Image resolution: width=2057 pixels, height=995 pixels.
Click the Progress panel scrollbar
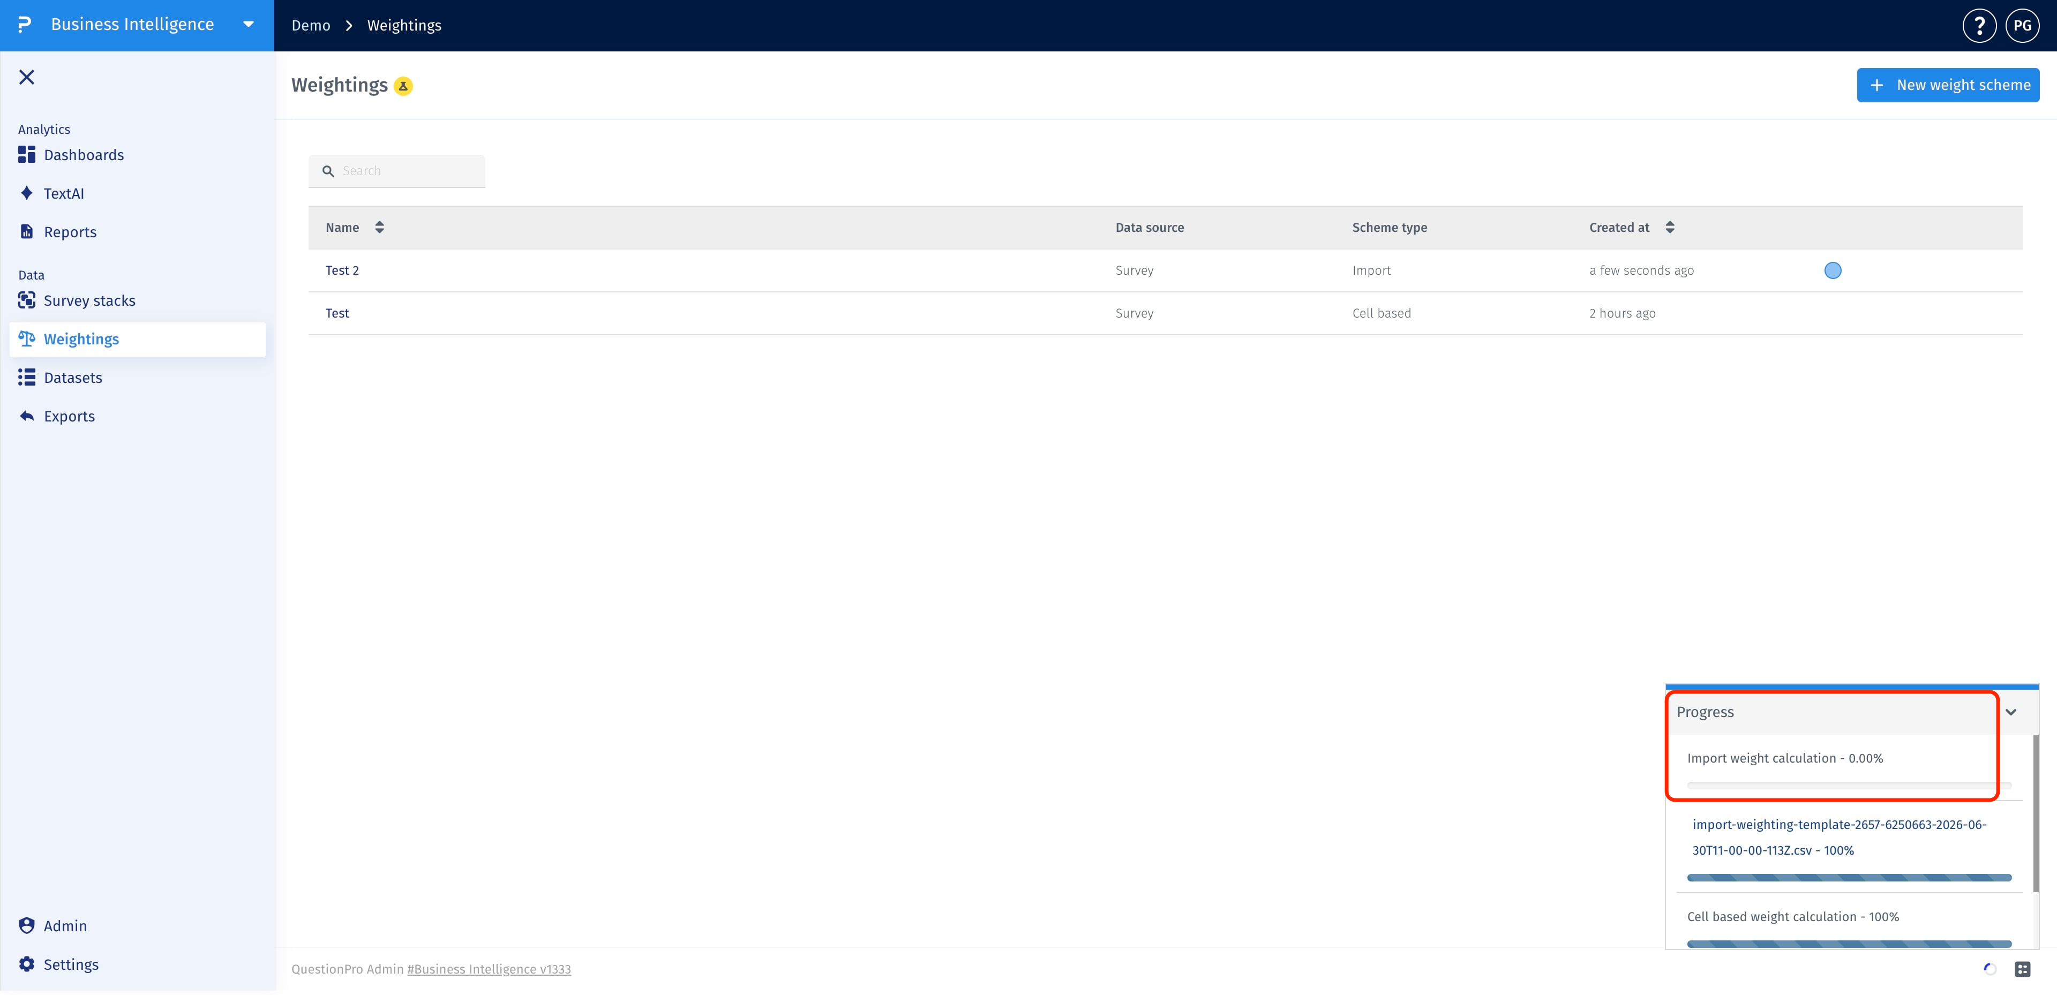[2036, 813]
